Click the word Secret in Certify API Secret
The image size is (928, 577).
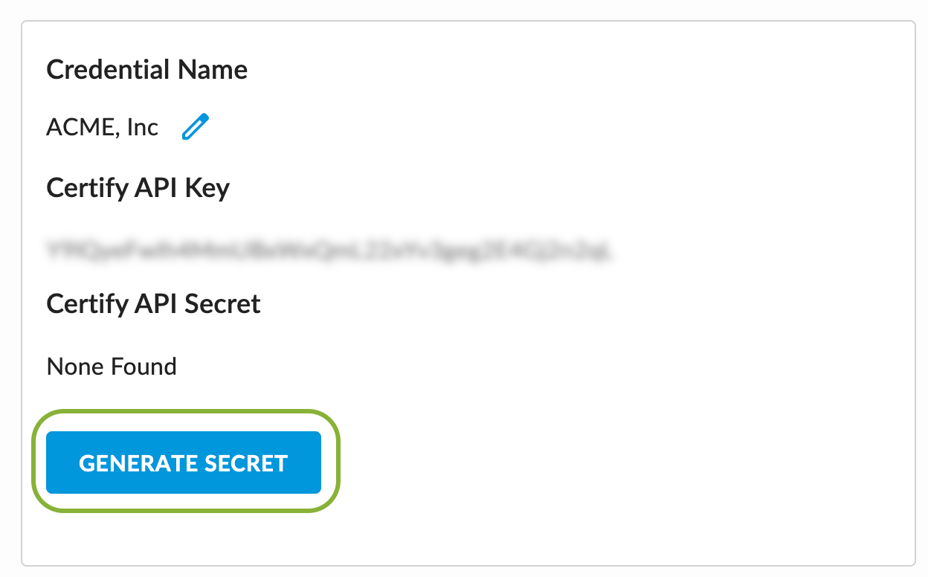point(223,303)
